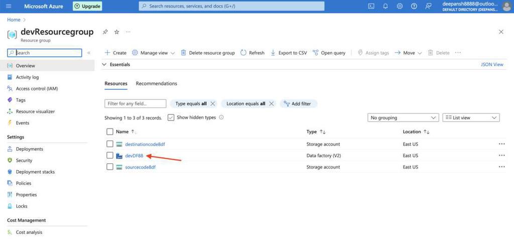The width and height of the screenshot is (514, 239).
Task: Open ellipsis menu for devDF88 row
Action: (501, 155)
